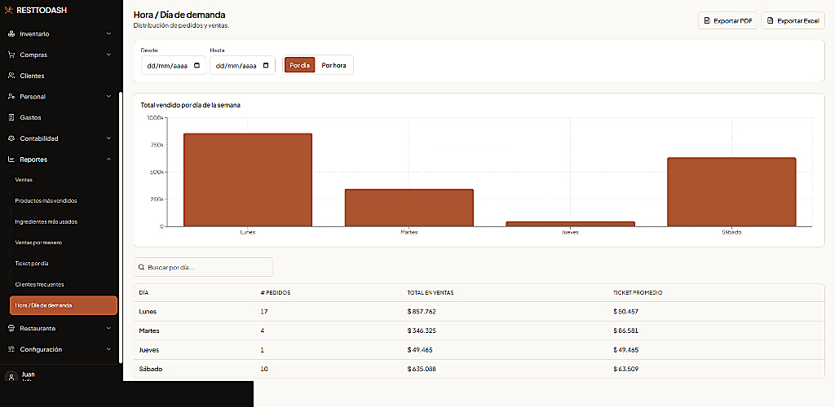This screenshot has width=835, height=407.
Task: Click the Contabilidad scales icon
Action: 11,138
